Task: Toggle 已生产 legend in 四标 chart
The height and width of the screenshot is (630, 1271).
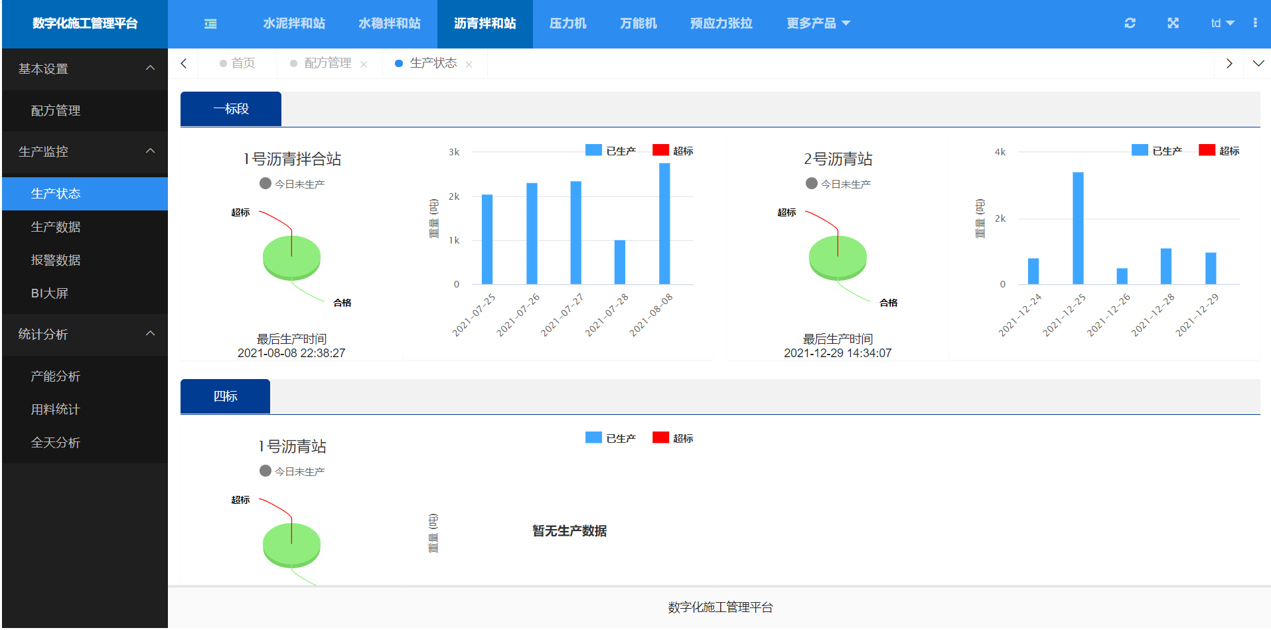Action: [x=611, y=438]
